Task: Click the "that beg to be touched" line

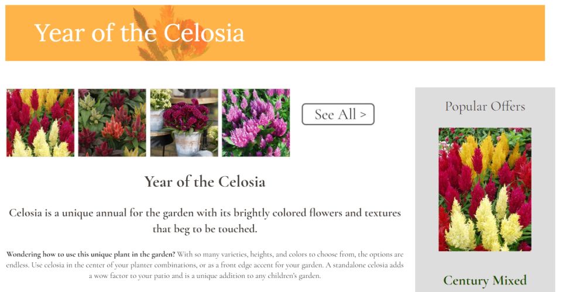Action: (x=204, y=229)
